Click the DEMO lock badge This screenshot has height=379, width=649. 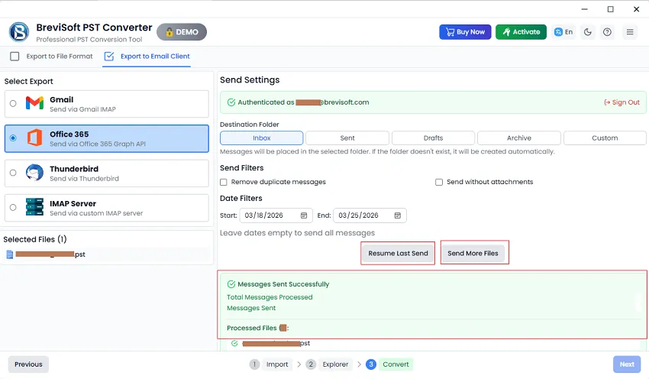click(182, 32)
